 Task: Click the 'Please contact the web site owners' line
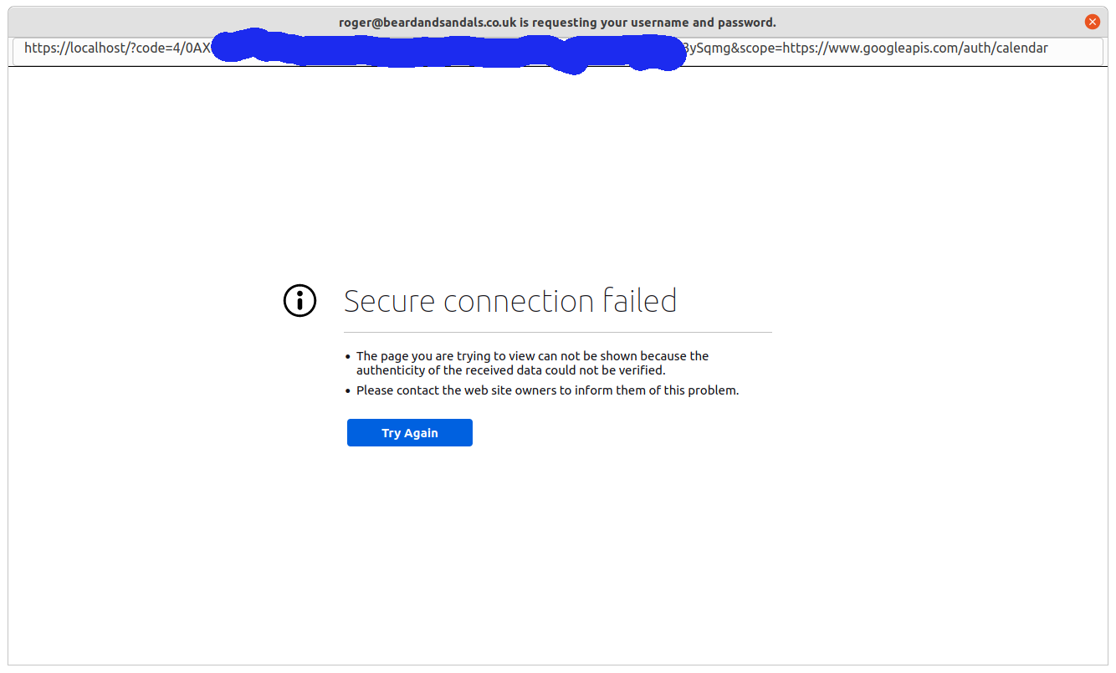(547, 390)
